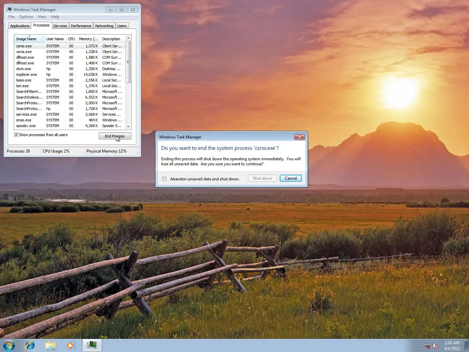Click scroll up arrow in process list
This screenshot has height=352, width=469.
pos(128,38)
